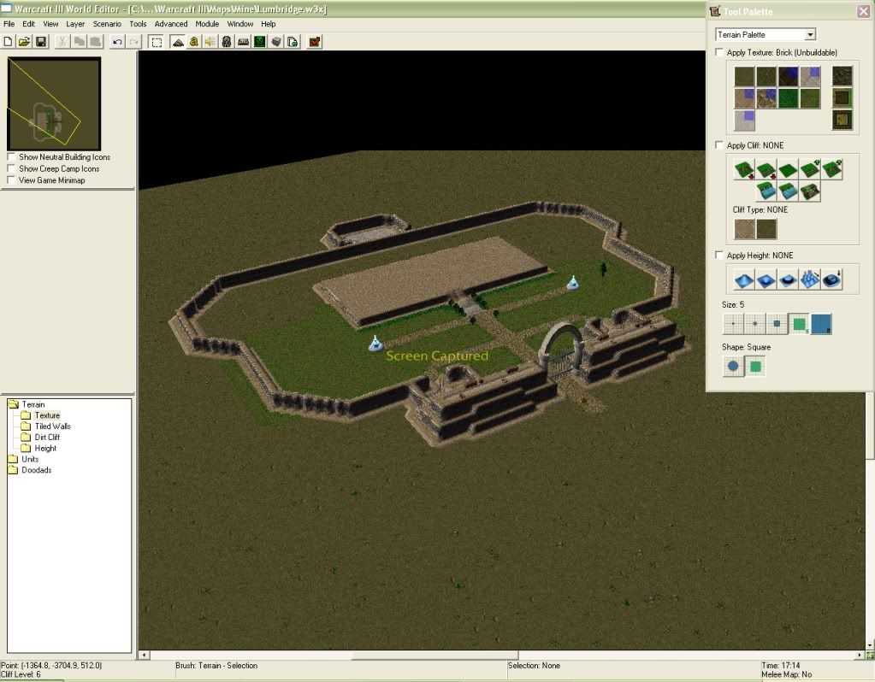Screen dimensions: 875x682
Task: Check the Apply Texture checkbox
Action: click(719, 52)
